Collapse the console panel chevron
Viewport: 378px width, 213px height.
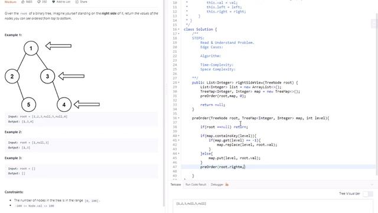click(372, 185)
